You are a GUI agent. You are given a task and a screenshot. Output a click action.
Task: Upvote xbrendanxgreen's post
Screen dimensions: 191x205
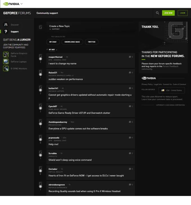(40, 186)
